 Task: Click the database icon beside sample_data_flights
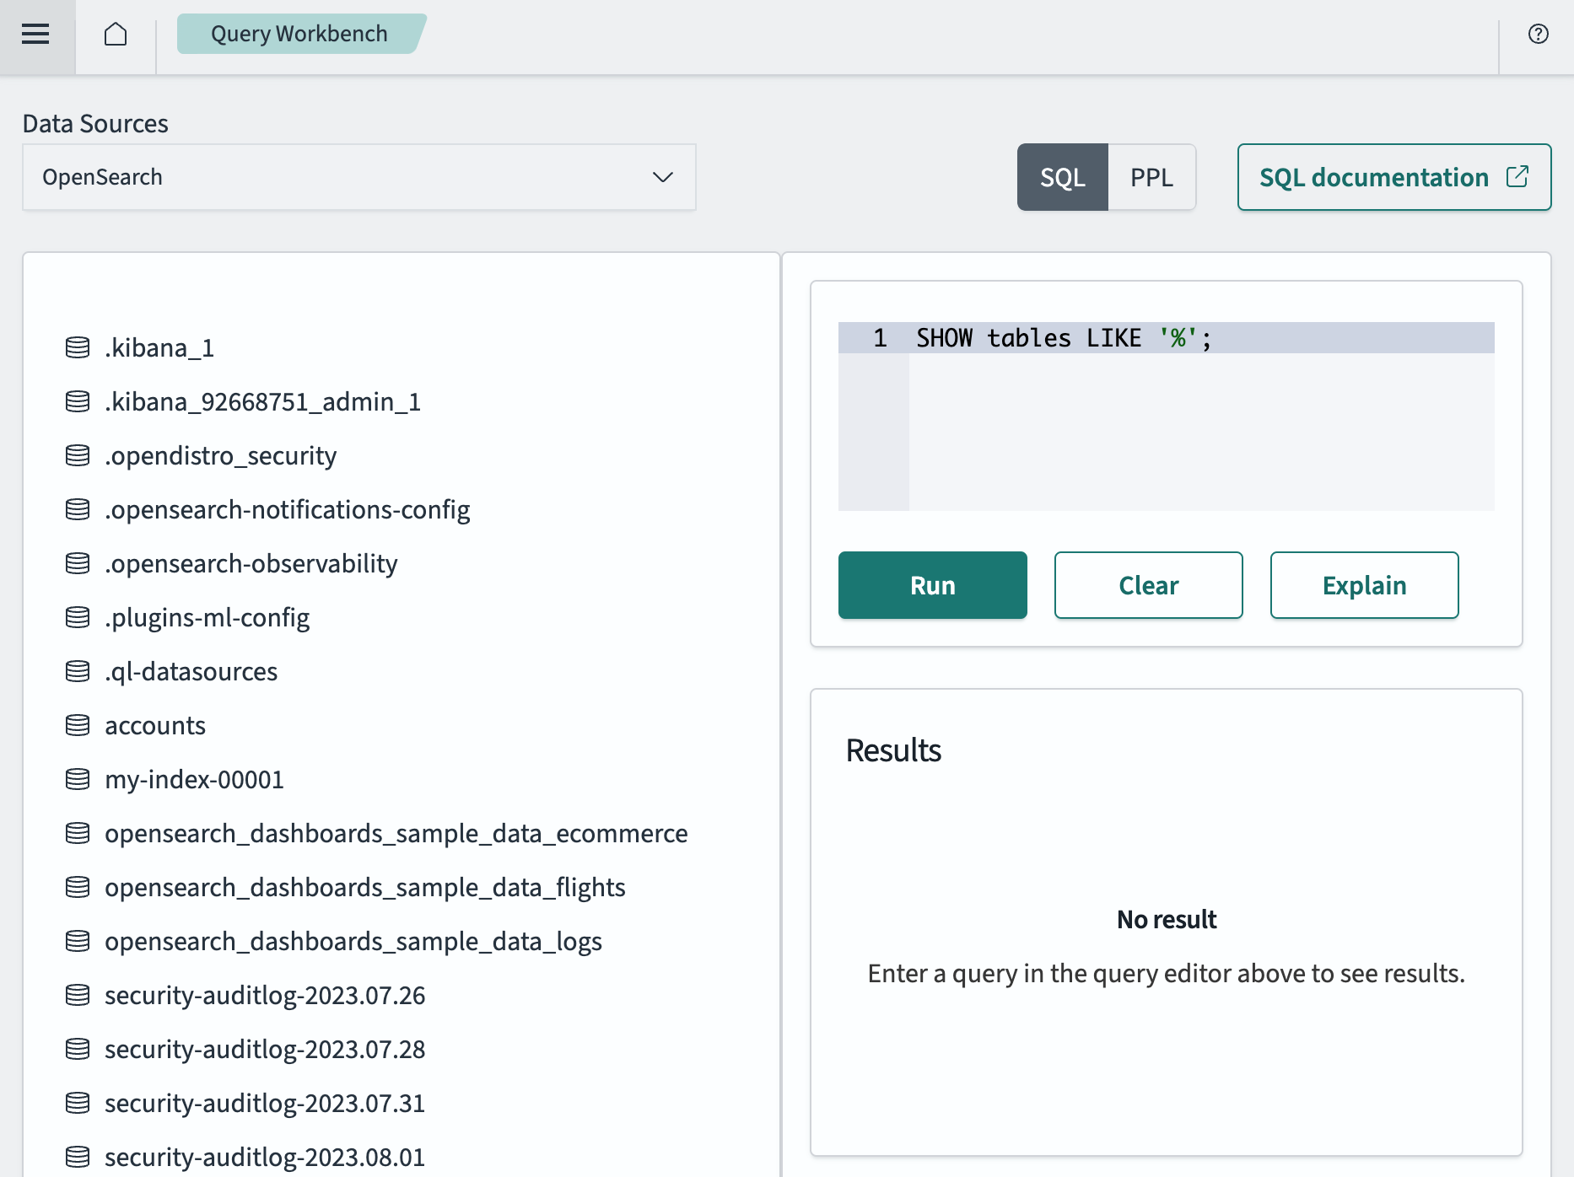pyautogui.click(x=77, y=887)
